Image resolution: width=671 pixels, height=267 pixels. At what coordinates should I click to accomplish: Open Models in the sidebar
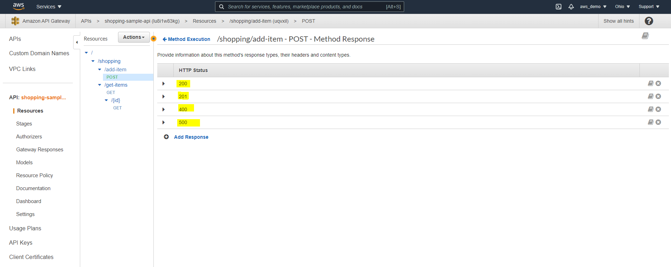click(x=24, y=163)
